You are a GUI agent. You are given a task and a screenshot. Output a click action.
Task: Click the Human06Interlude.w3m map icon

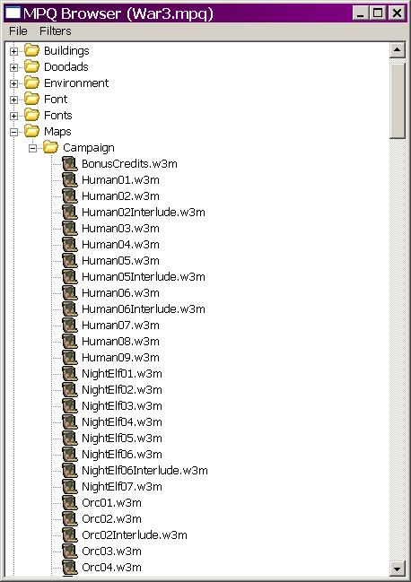[x=70, y=309]
